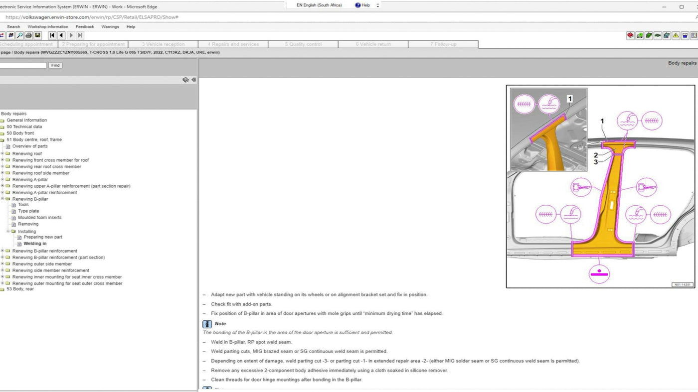Click the printer icon in toolbar

(x=28, y=35)
